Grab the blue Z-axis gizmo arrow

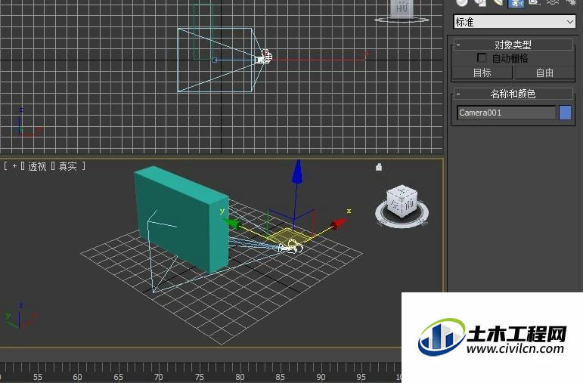[296, 171]
